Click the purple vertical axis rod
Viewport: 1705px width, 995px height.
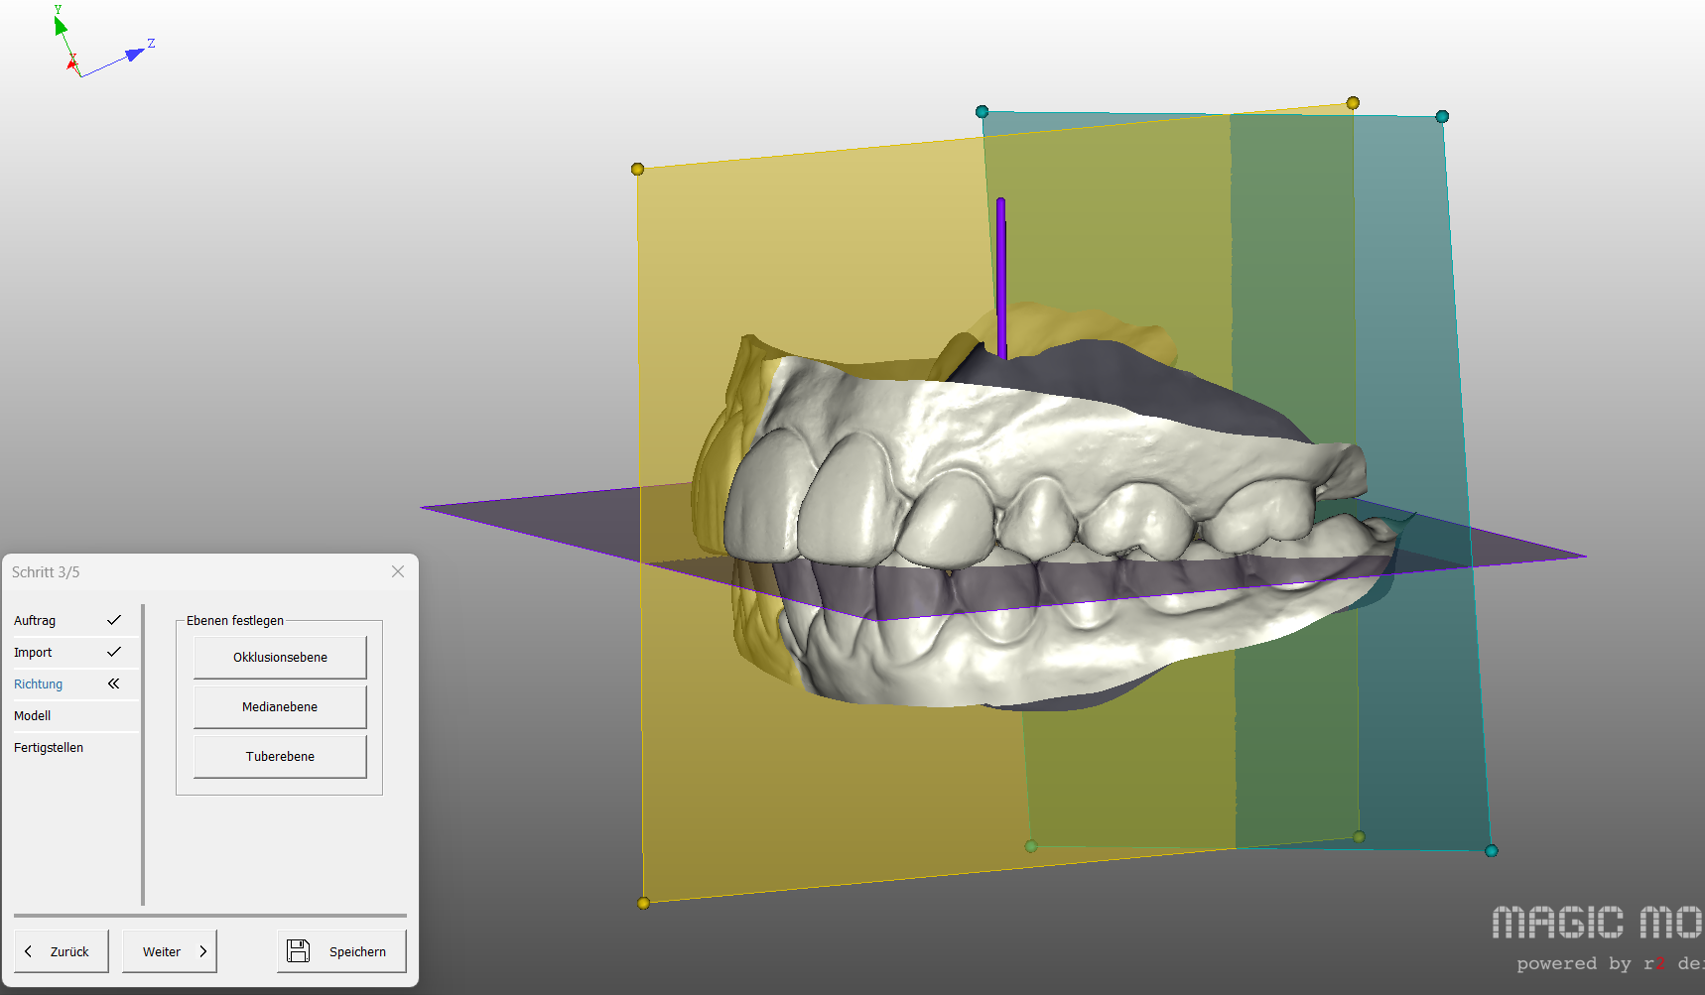[x=1001, y=278]
